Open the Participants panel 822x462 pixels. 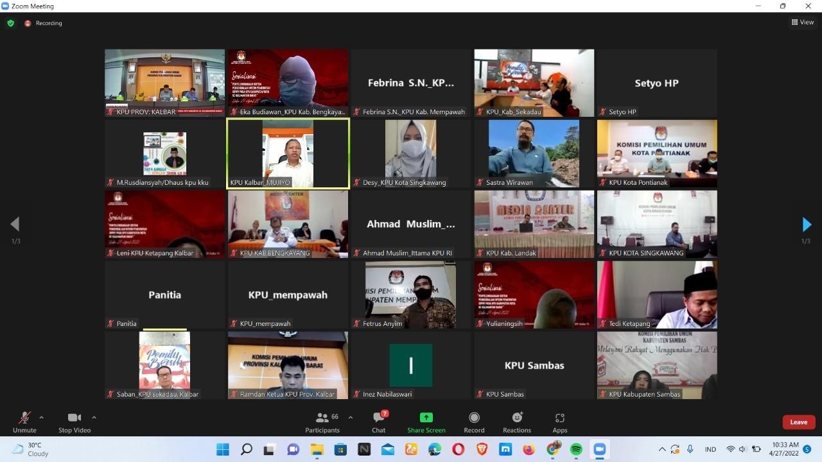coord(322,422)
